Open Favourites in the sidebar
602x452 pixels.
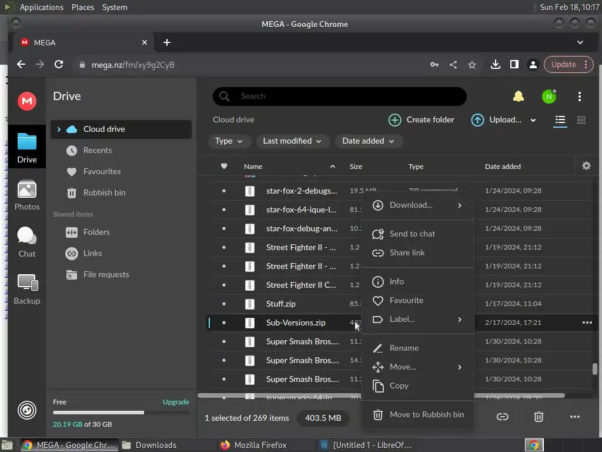point(121,171)
